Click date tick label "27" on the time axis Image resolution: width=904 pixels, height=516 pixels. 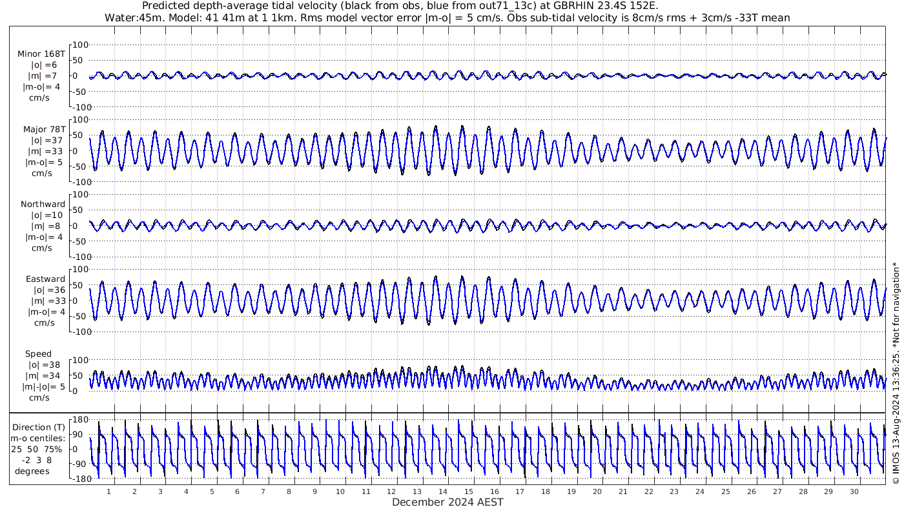point(777,491)
